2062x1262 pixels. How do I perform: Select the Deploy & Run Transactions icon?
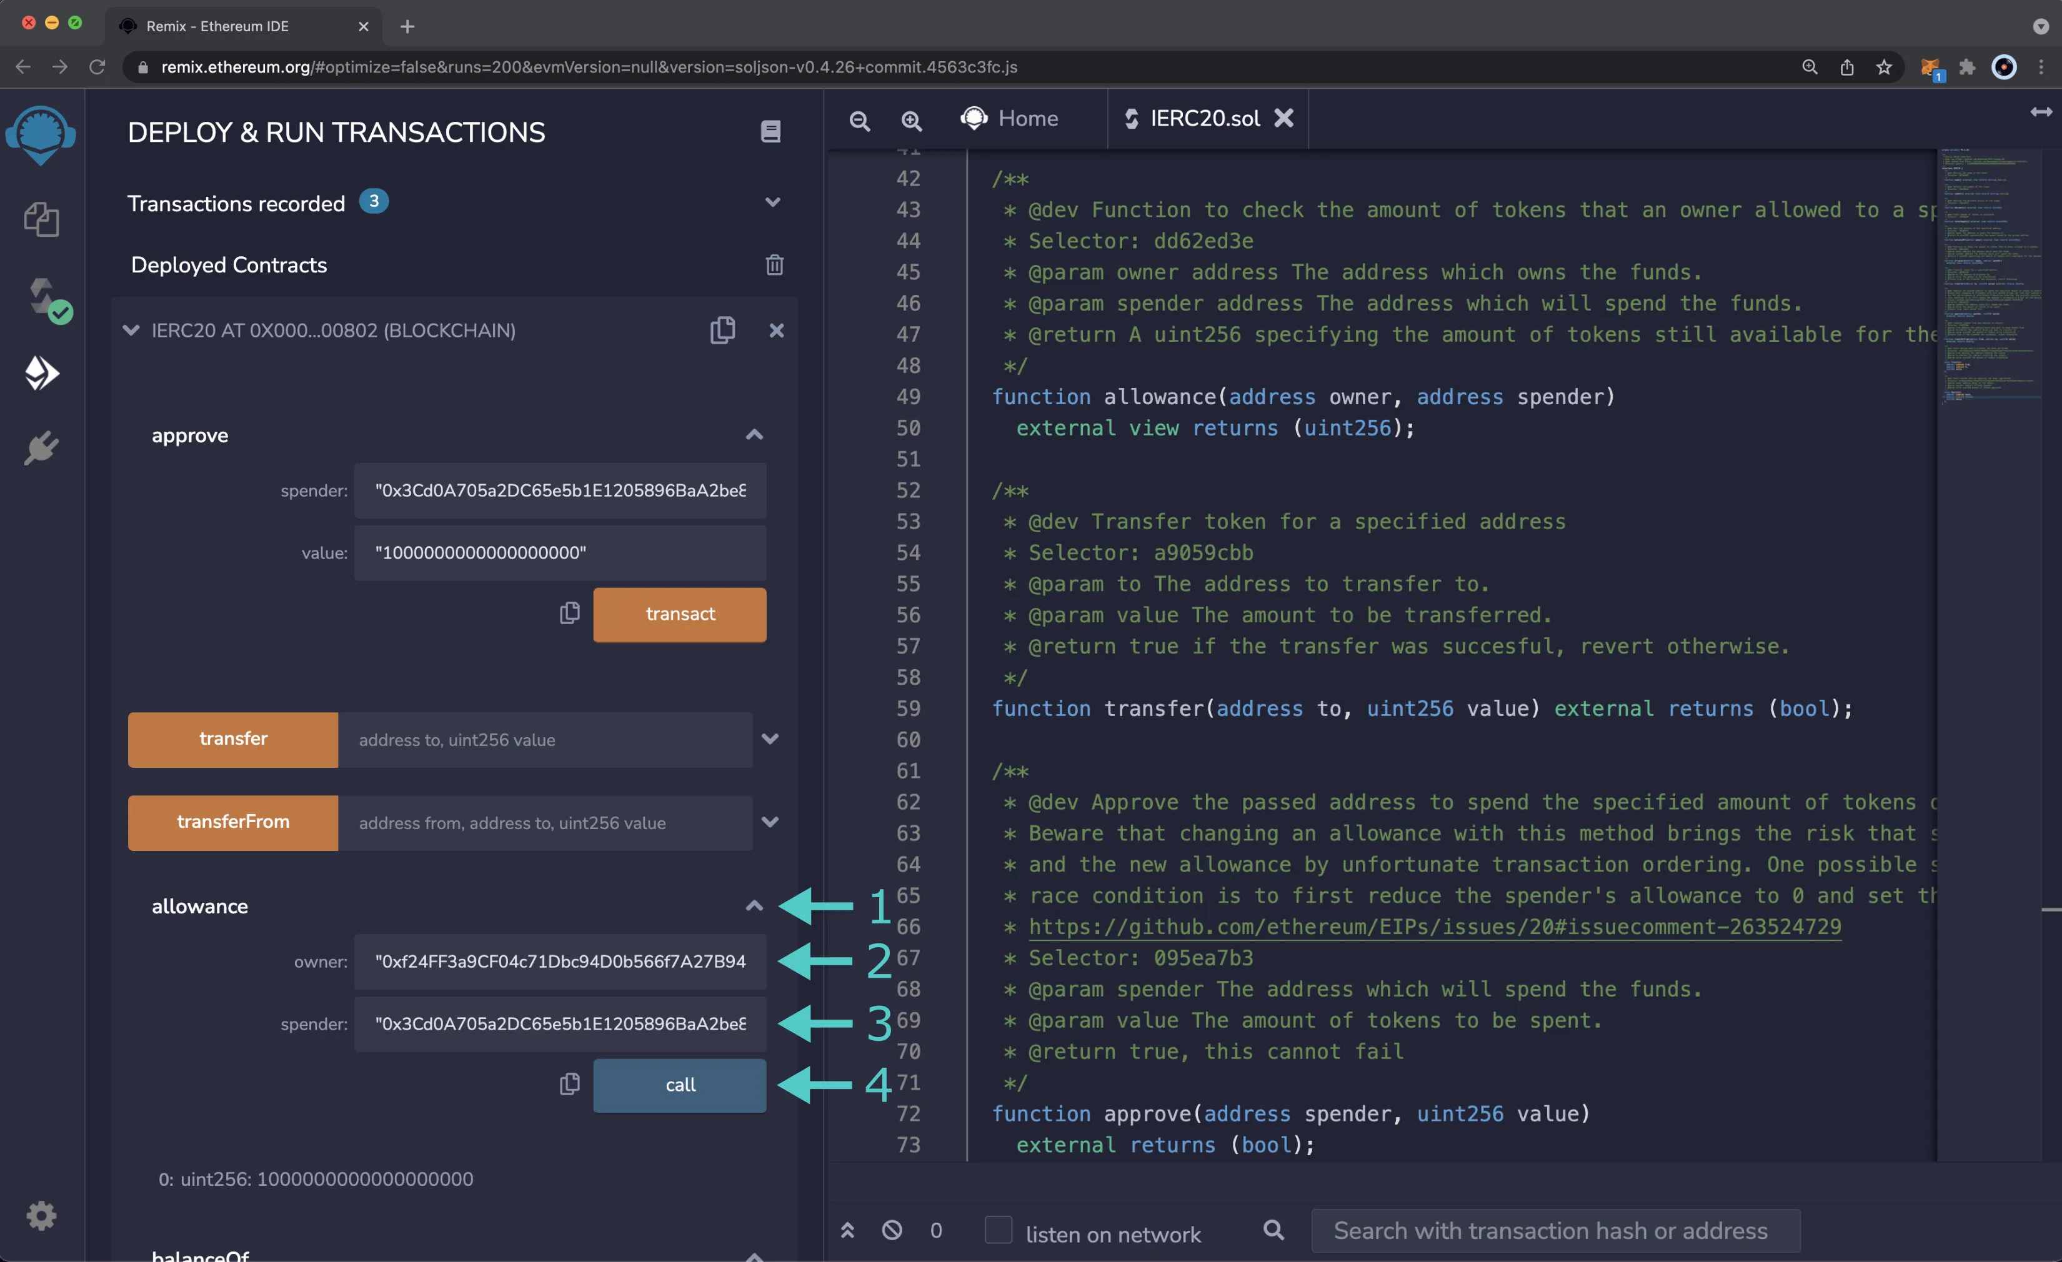[41, 372]
